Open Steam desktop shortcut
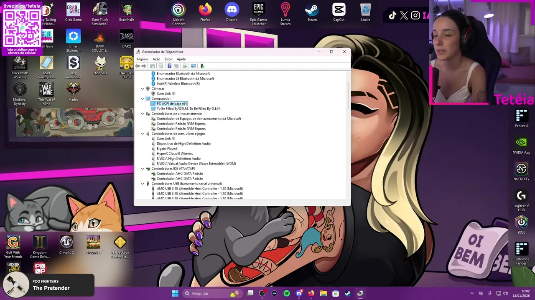The width and height of the screenshot is (535, 300). (312, 12)
